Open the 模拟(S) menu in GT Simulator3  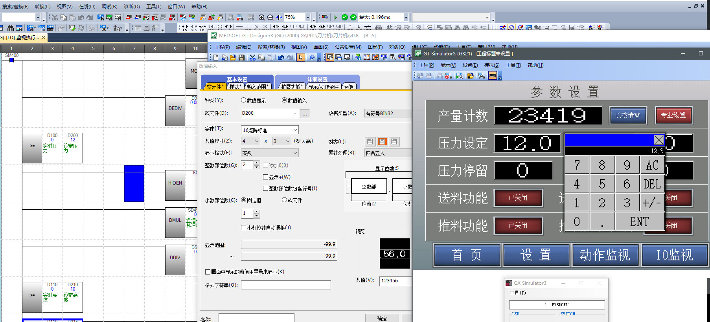[491, 65]
